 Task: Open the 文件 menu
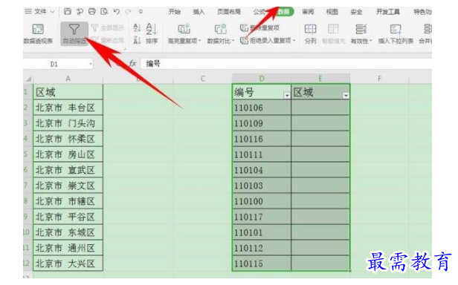pos(40,11)
